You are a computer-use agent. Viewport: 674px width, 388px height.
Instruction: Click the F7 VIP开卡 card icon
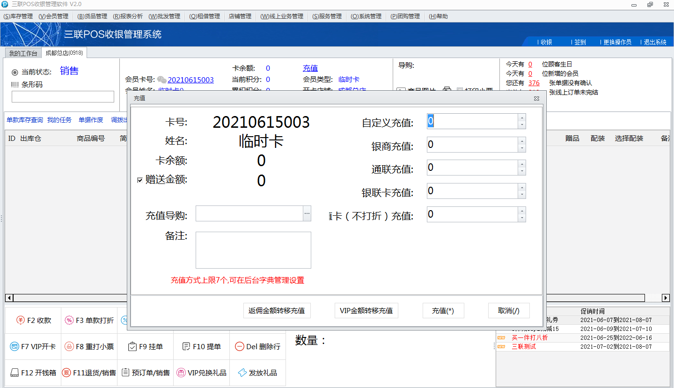click(x=15, y=347)
